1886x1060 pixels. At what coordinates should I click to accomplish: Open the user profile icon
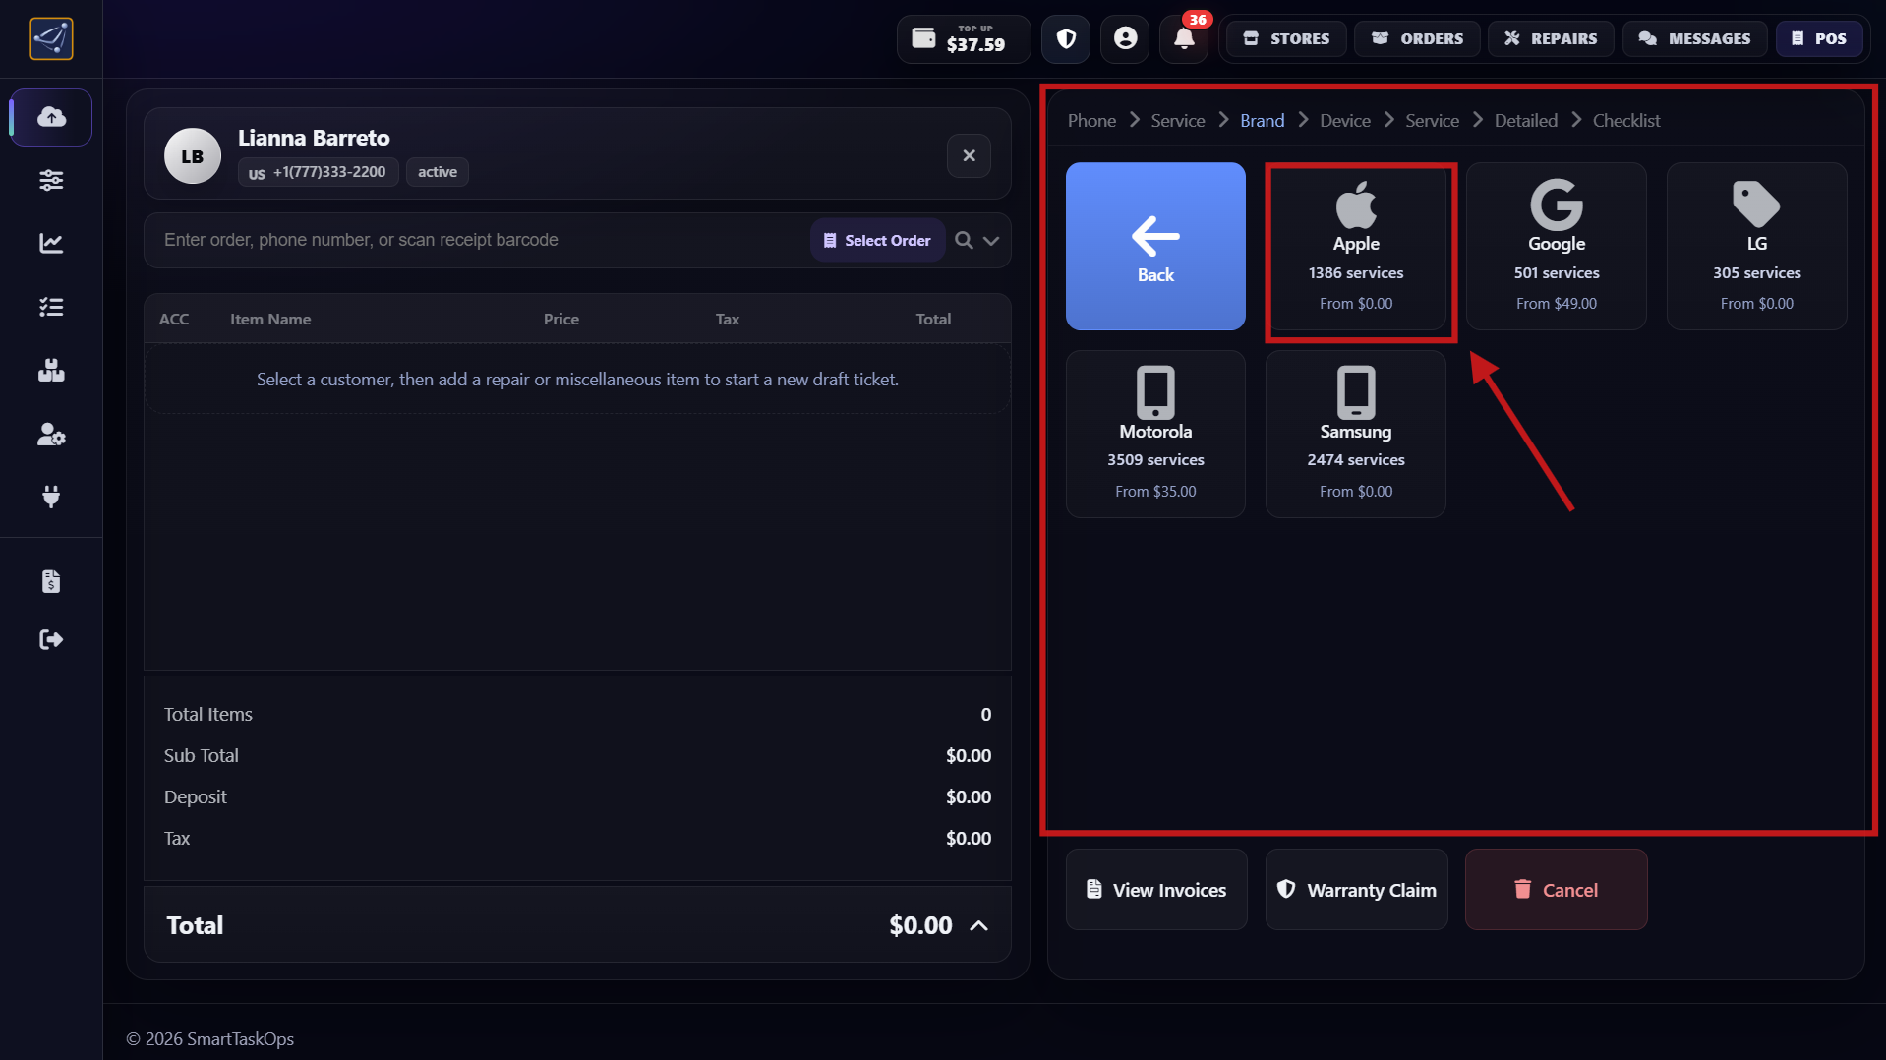[1125, 39]
